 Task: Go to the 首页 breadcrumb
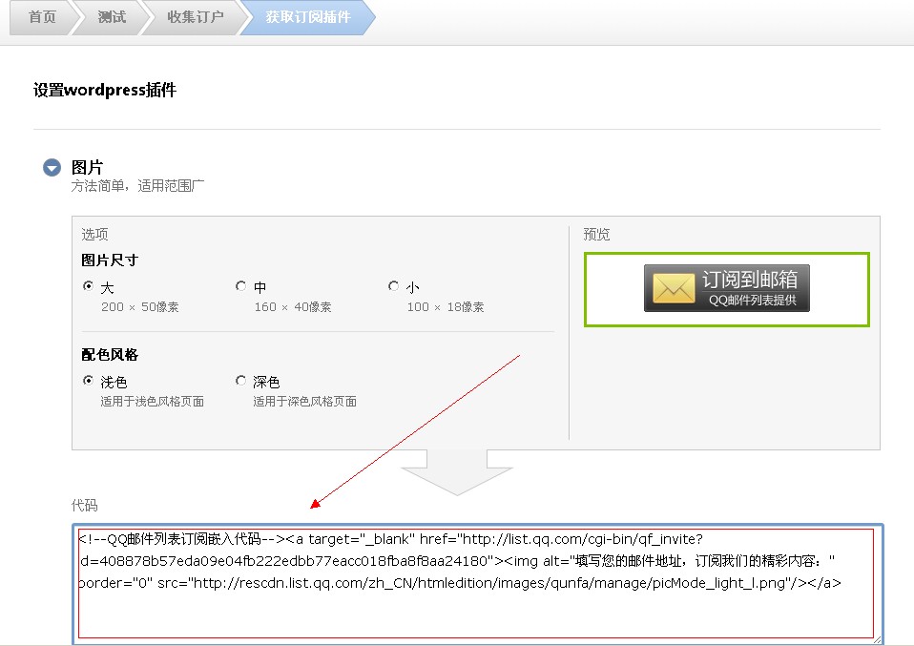click(43, 17)
